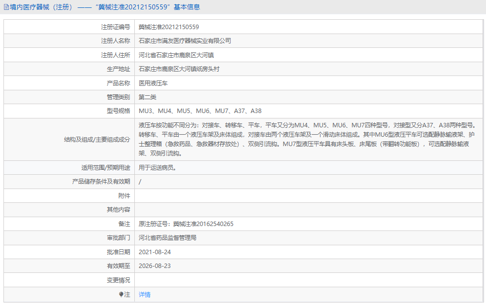Click the 审批部门 row label

119,238
